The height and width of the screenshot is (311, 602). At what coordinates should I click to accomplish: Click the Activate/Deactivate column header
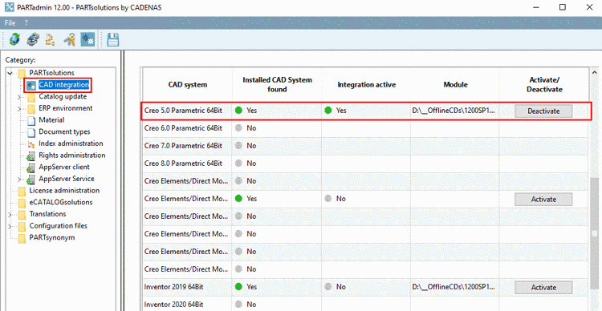[x=543, y=85]
